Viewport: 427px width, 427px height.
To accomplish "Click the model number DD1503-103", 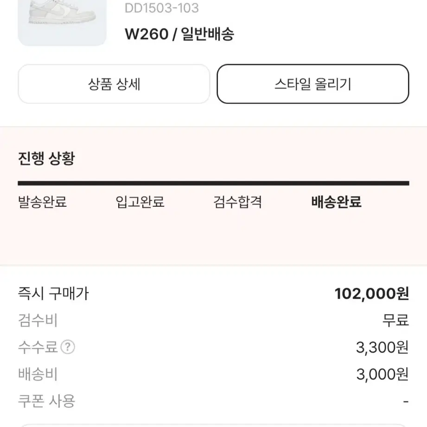I will pos(162,8).
